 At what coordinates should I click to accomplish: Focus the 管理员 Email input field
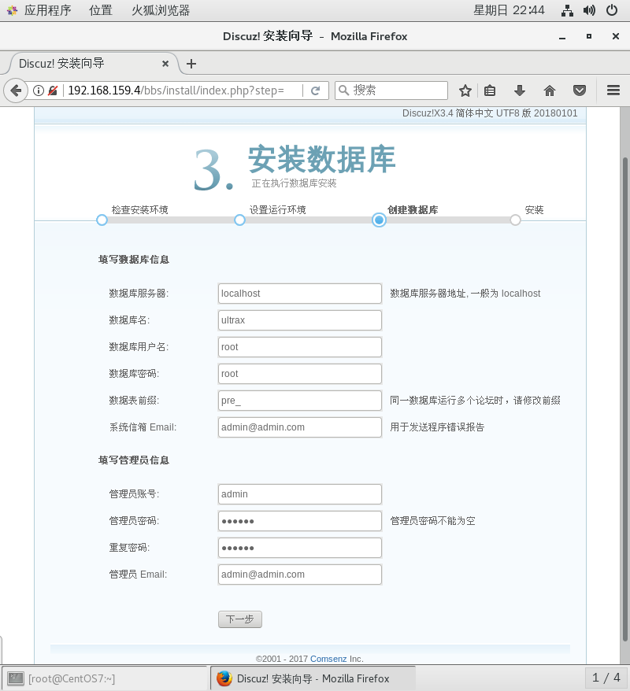click(x=300, y=575)
